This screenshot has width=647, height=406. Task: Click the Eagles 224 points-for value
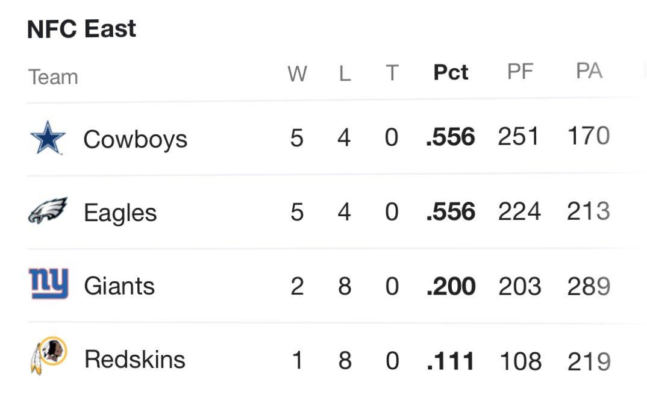(x=519, y=211)
